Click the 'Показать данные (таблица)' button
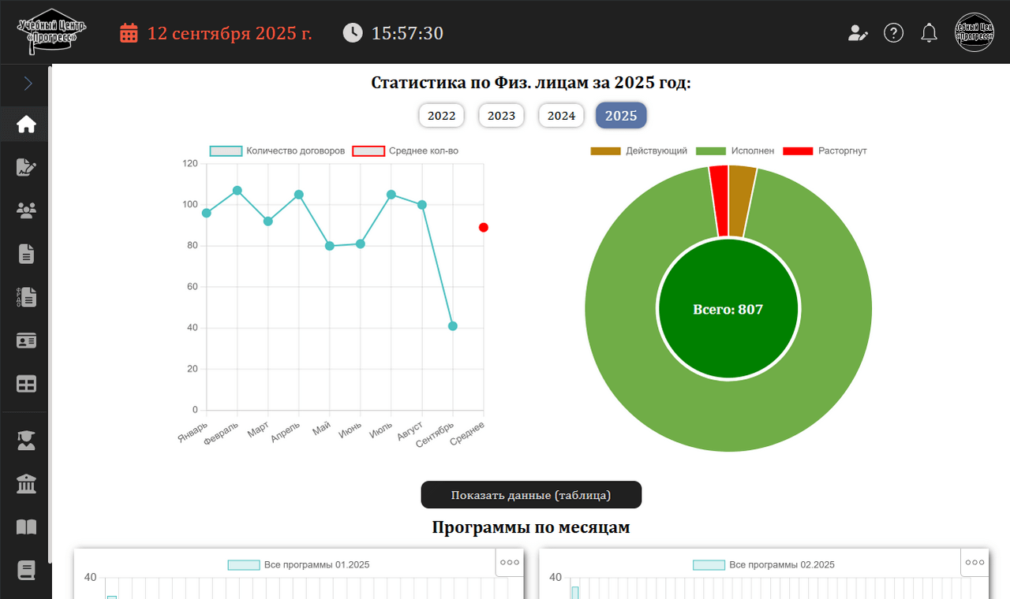 click(x=531, y=494)
